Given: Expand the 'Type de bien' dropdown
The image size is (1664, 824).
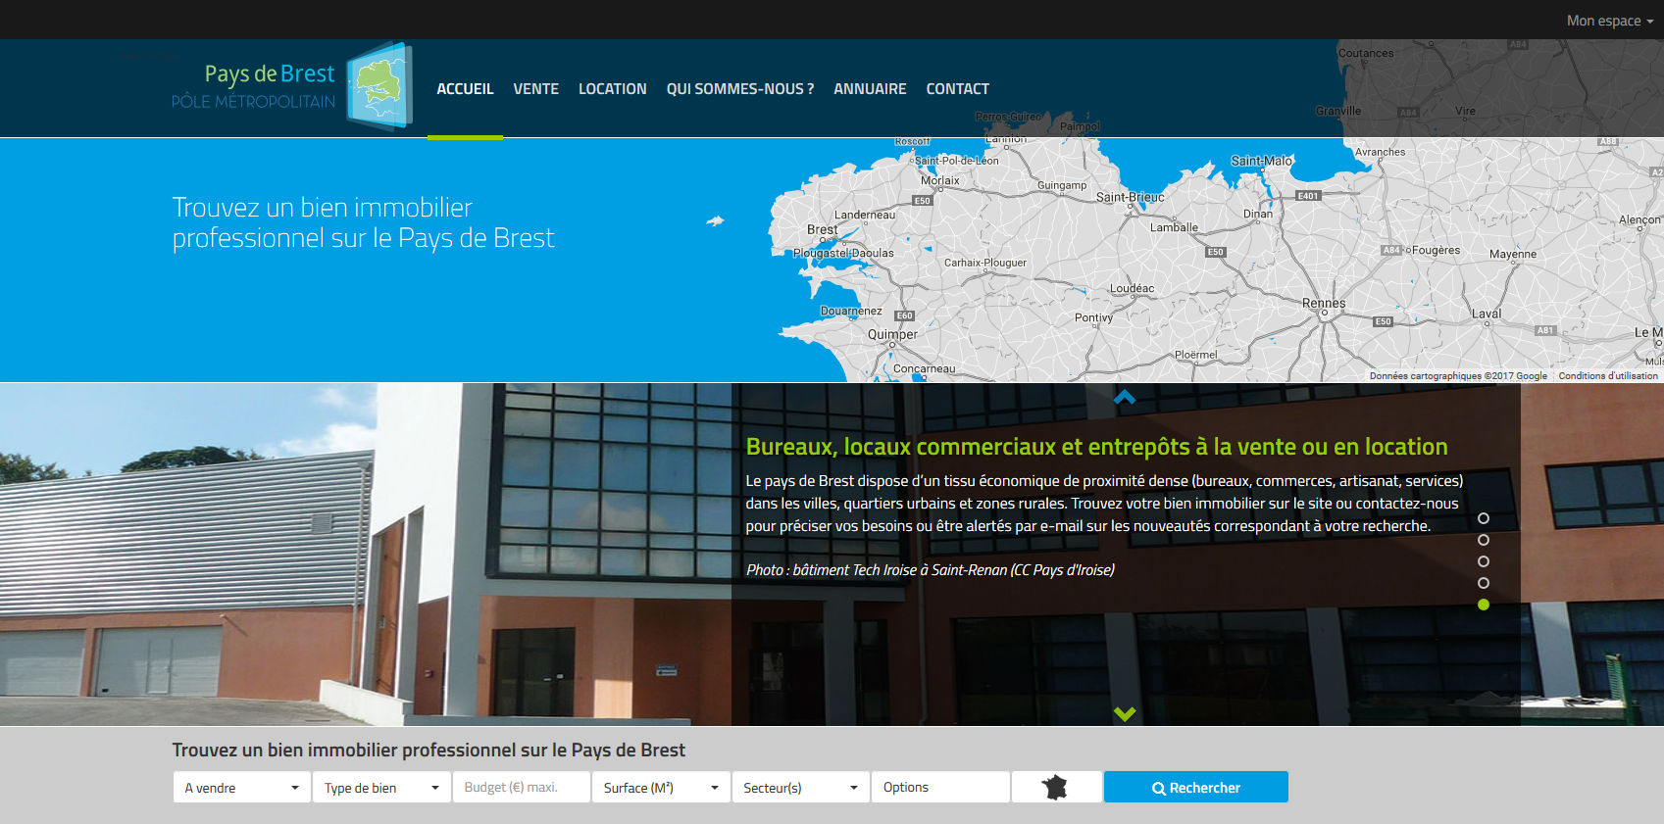Looking at the screenshot, I should pyautogui.click(x=380, y=788).
